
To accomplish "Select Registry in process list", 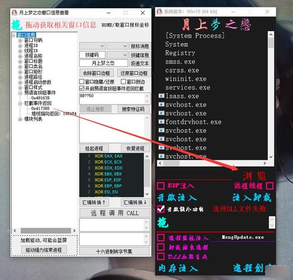I will 180,53.
